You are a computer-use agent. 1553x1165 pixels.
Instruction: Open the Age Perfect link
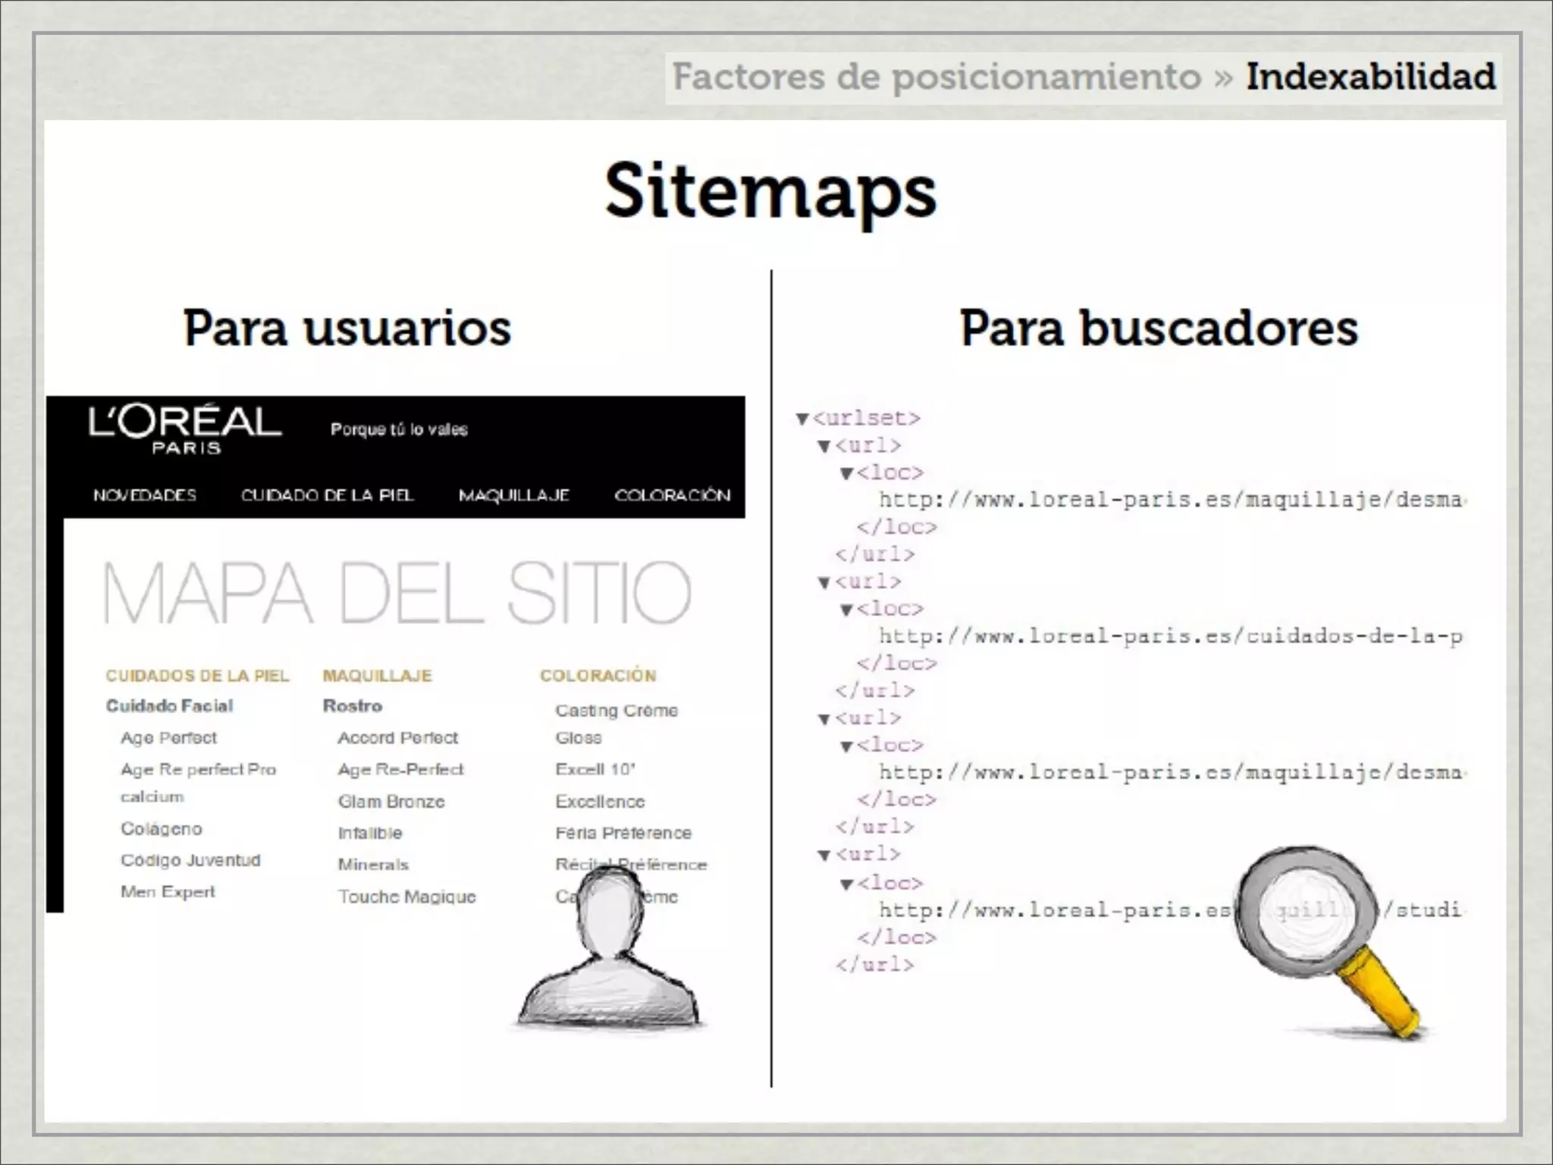168,738
